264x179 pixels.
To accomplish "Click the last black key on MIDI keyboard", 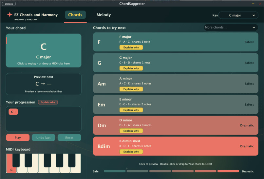I will click(72, 160).
